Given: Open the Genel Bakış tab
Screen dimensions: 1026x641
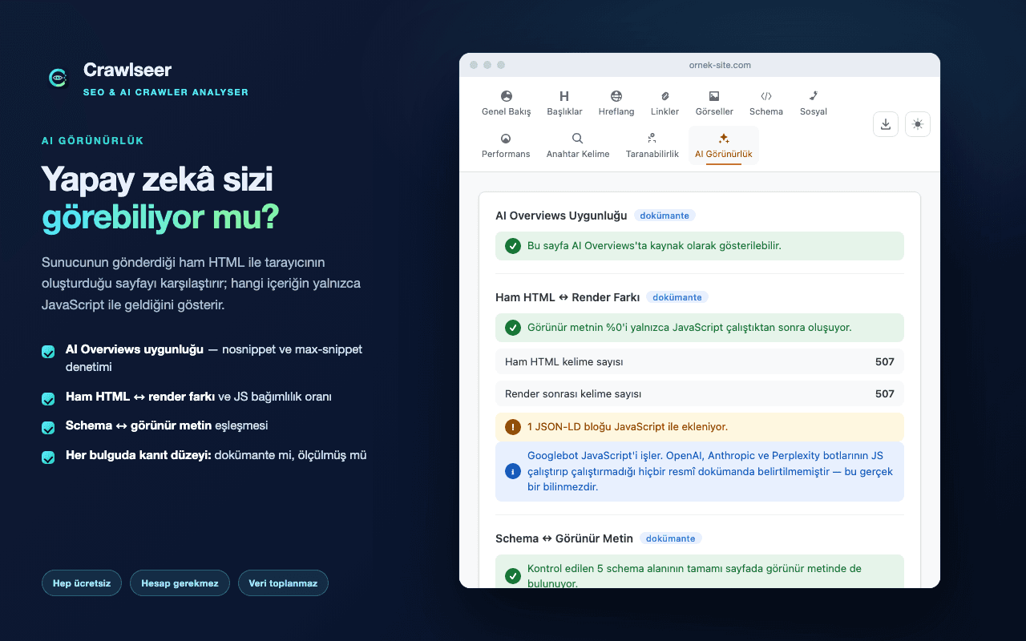Looking at the screenshot, I should [x=506, y=103].
